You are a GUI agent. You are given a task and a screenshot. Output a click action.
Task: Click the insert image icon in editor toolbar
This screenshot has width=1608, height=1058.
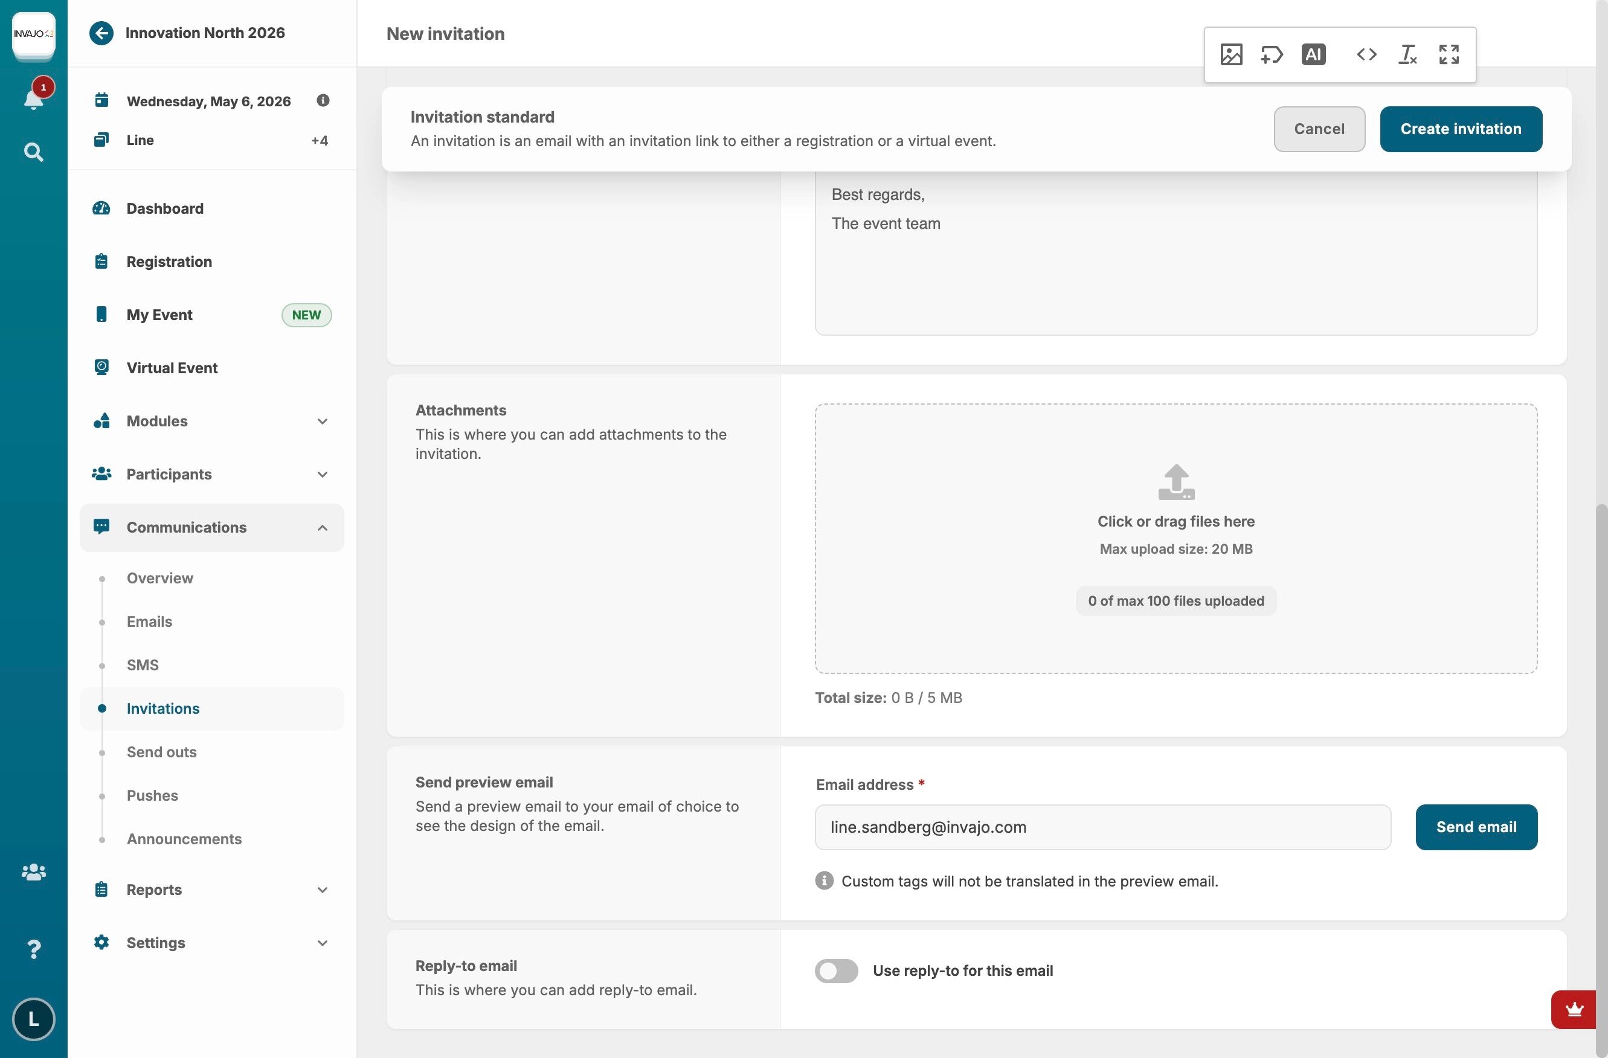(x=1231, y=55)
